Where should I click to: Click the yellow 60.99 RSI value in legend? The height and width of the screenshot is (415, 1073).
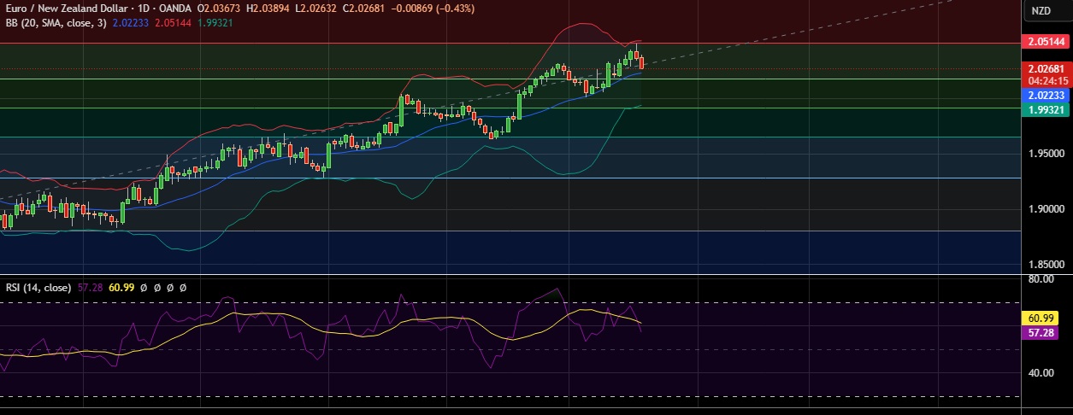point(121,288)
